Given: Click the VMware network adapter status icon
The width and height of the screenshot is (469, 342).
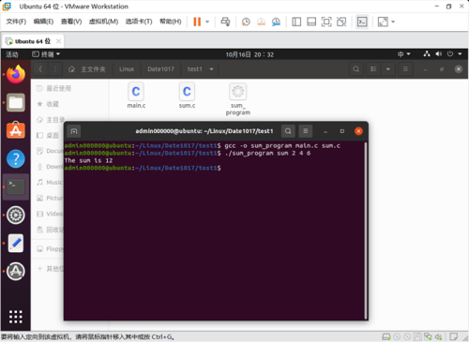Looking at the screenshot, I should coord(428,337).
